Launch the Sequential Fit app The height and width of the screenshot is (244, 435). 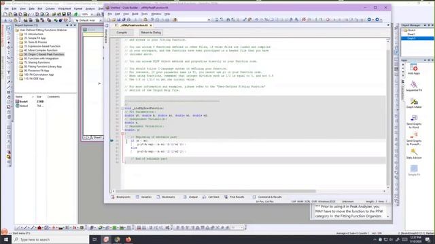(414, 86)
